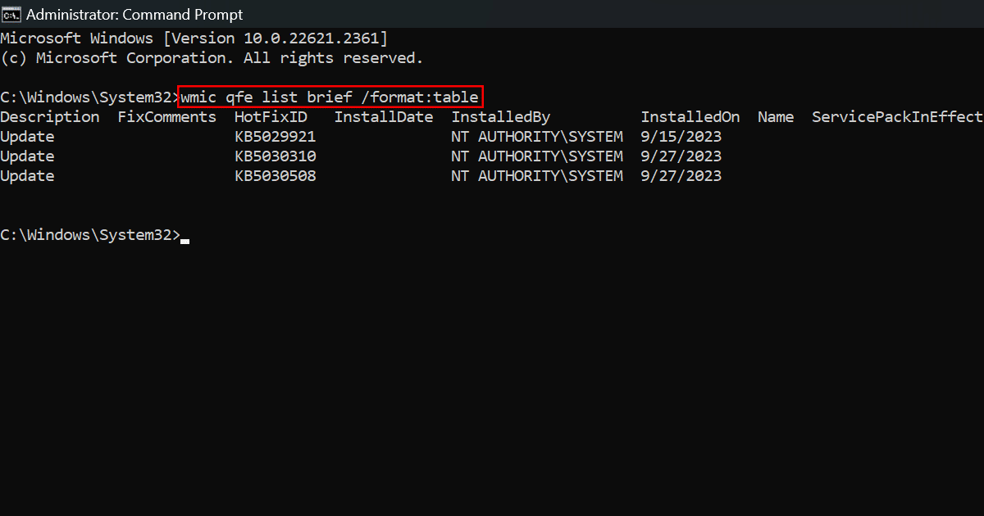984x516 pixels.
Task: Click the blinking cursor at the prompt
Action: click(185, 240)
